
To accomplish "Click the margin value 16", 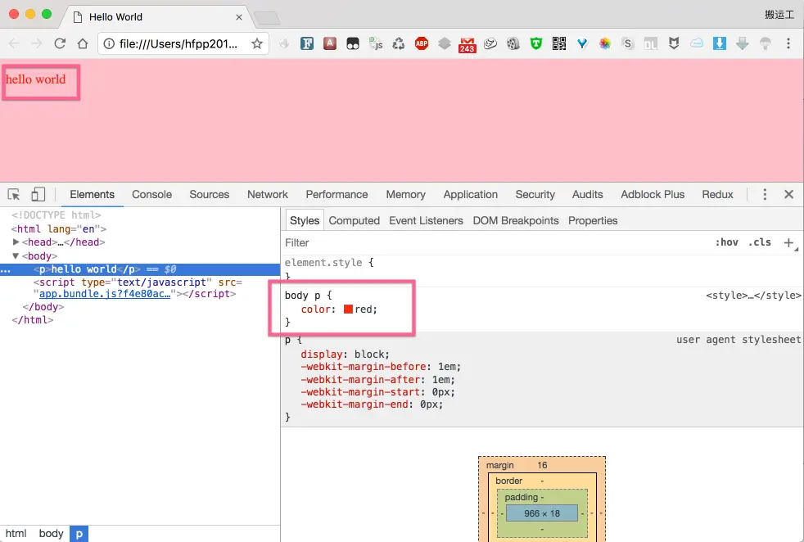I will [542, 465].
